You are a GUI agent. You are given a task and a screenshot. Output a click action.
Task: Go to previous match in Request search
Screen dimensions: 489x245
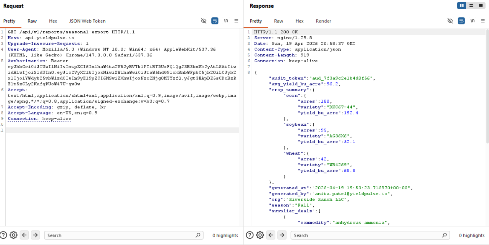[24, 235]
